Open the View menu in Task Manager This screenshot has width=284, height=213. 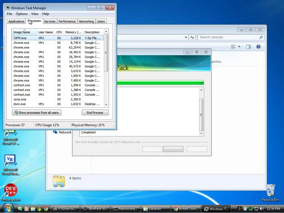coord(35,14)
